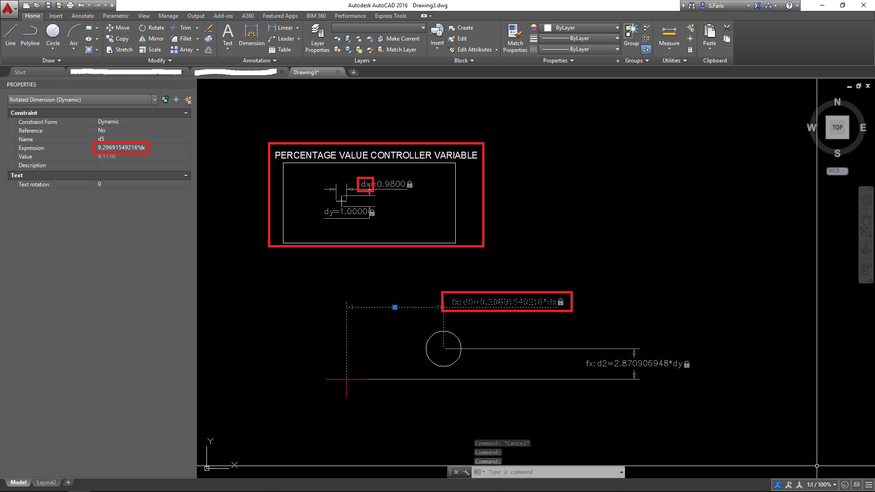Toggle the lock on the d5 dimension constraint
The width and height of the screenshot is (875, 492).
pyautogui.click(x=561, y=301)
